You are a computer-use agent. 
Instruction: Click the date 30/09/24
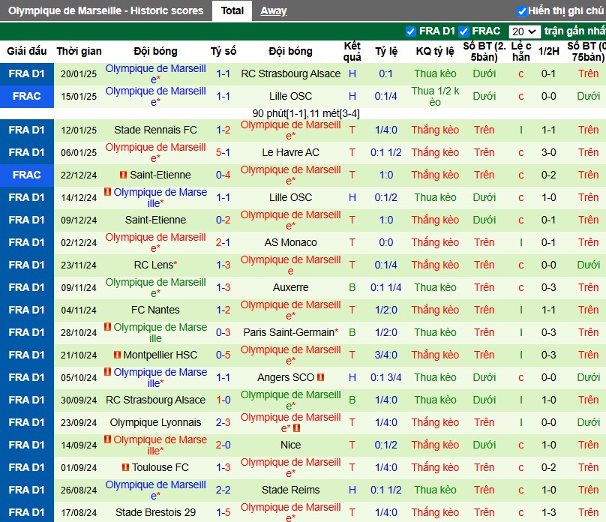coord(79,400)
